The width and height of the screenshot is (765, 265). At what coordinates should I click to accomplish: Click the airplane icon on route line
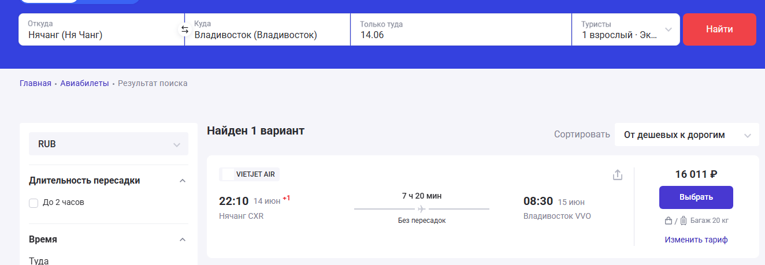click(x=422, y=208)
